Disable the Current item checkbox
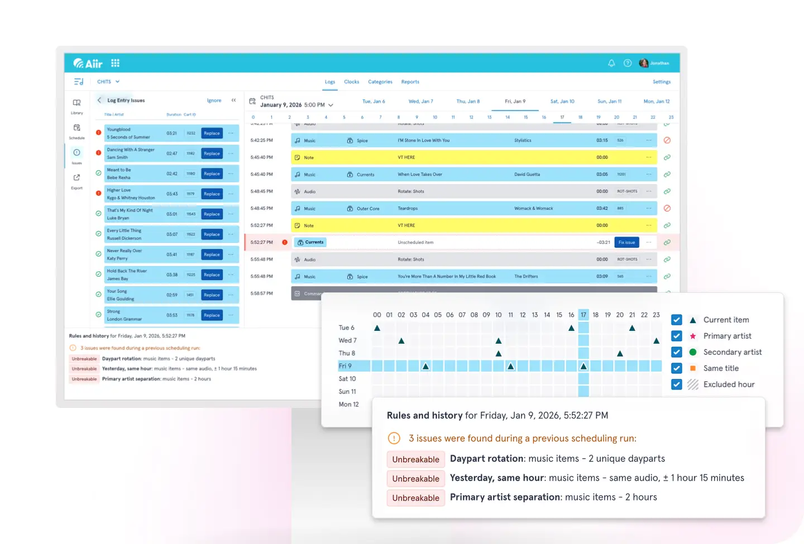 coord(676,320)
